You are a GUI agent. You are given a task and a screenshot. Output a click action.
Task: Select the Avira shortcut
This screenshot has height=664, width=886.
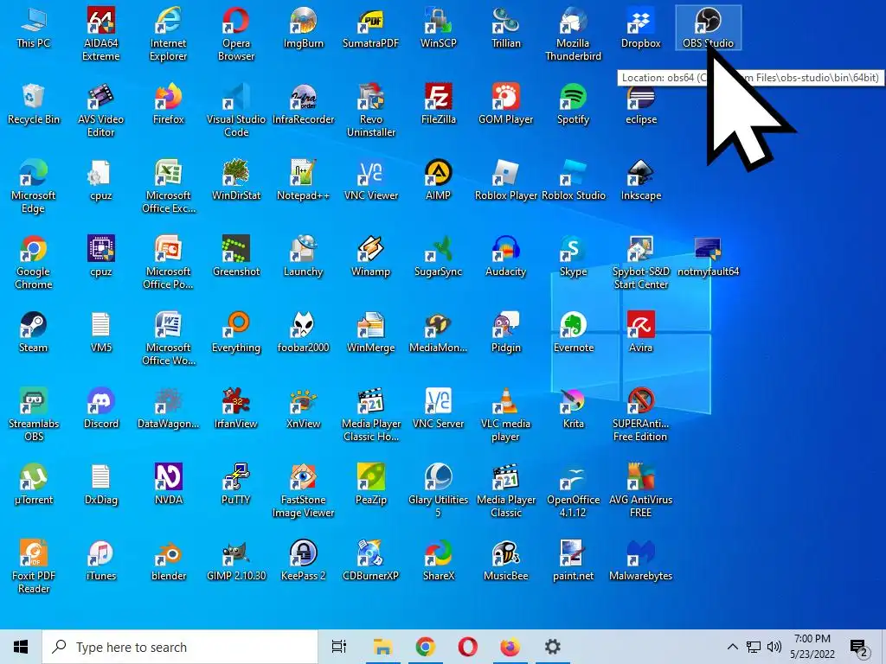pos(641,333)
